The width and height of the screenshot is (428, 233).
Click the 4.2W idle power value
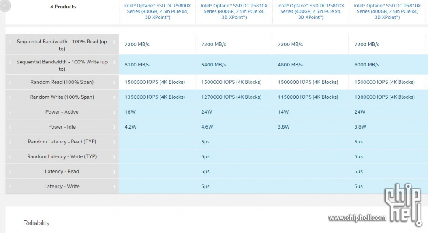tap(130, 127)
